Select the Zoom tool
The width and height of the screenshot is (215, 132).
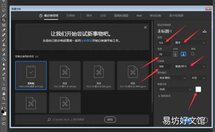coord(4,99)
